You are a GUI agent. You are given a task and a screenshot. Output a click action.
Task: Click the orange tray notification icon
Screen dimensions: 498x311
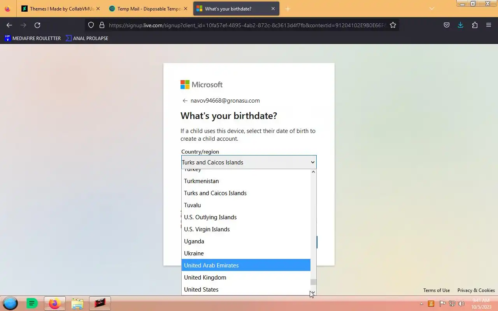click(431, 304)
